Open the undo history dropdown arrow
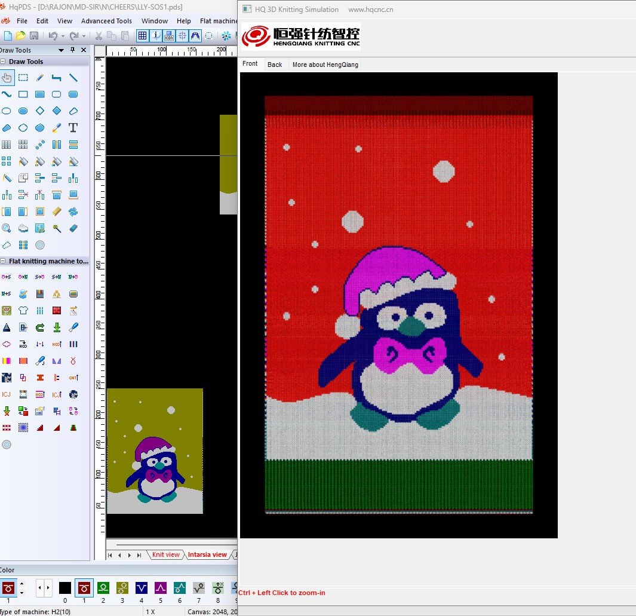 pos(63,36)
